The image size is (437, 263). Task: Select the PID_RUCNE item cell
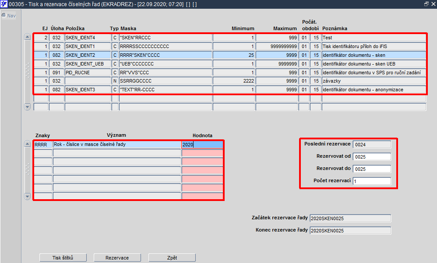coord(88,72)
